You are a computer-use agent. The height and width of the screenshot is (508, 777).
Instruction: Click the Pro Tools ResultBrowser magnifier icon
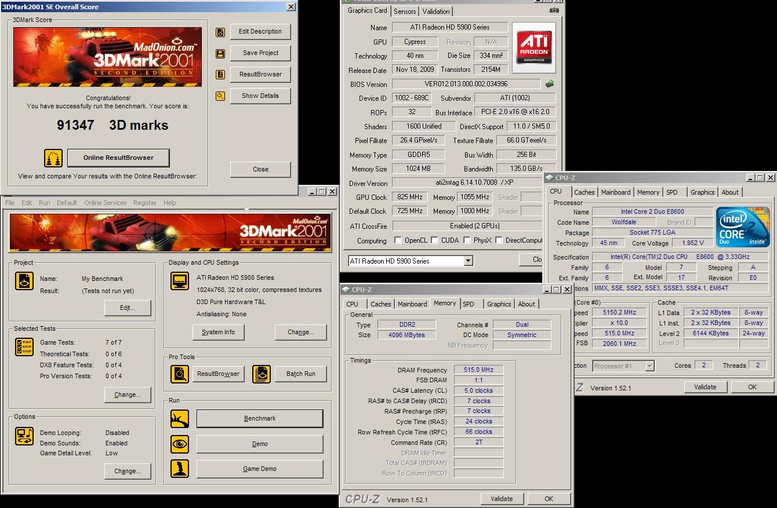(180, 374)
